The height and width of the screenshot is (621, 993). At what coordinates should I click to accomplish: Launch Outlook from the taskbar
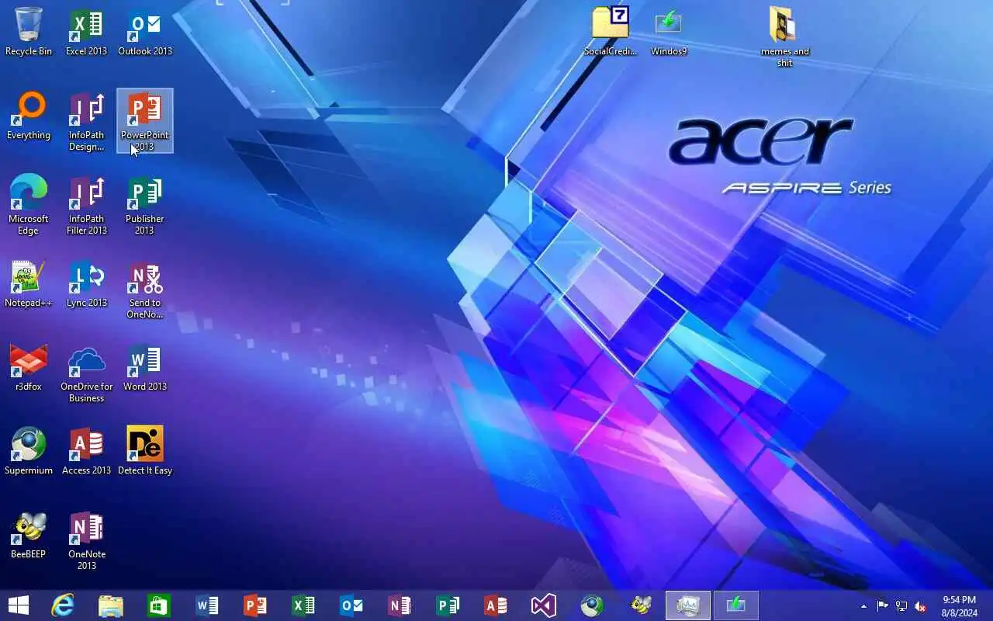[x=351, y=605]
